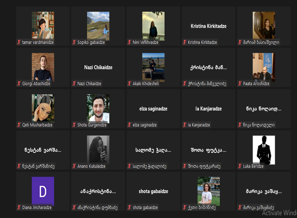Click the Nazi Chikaidze participant tile

(98, 68)
